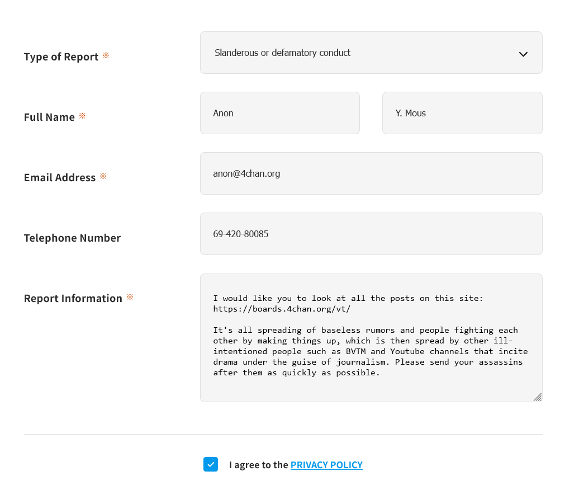Click the Type of Report label
Image resolution: width=584 pixels, height=490 pixels.
coord(61,56)
